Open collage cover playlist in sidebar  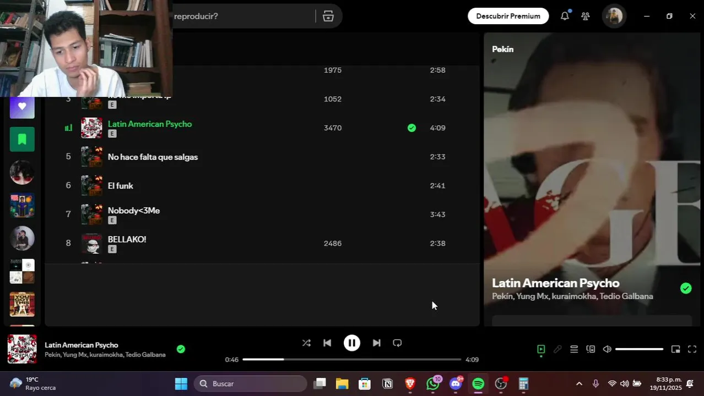coord(22,271)
